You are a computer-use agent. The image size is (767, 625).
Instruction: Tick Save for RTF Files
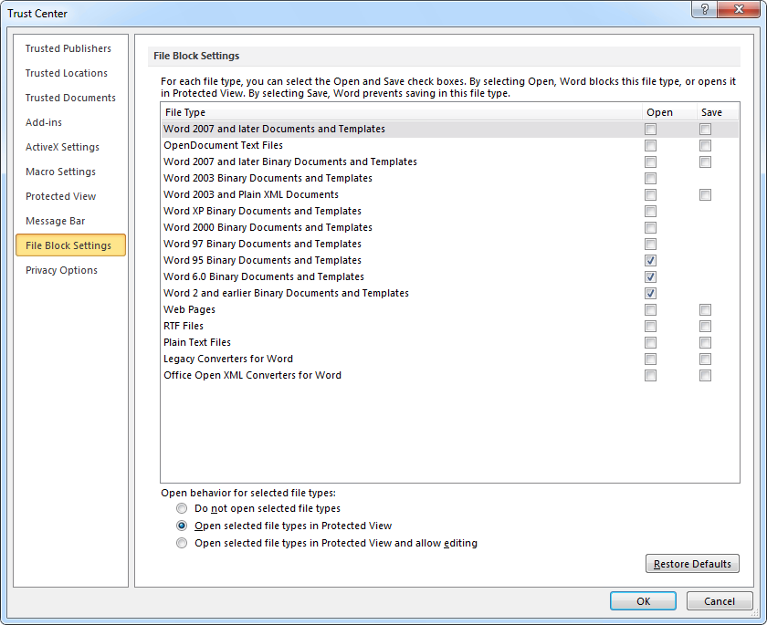pos(705,327)
